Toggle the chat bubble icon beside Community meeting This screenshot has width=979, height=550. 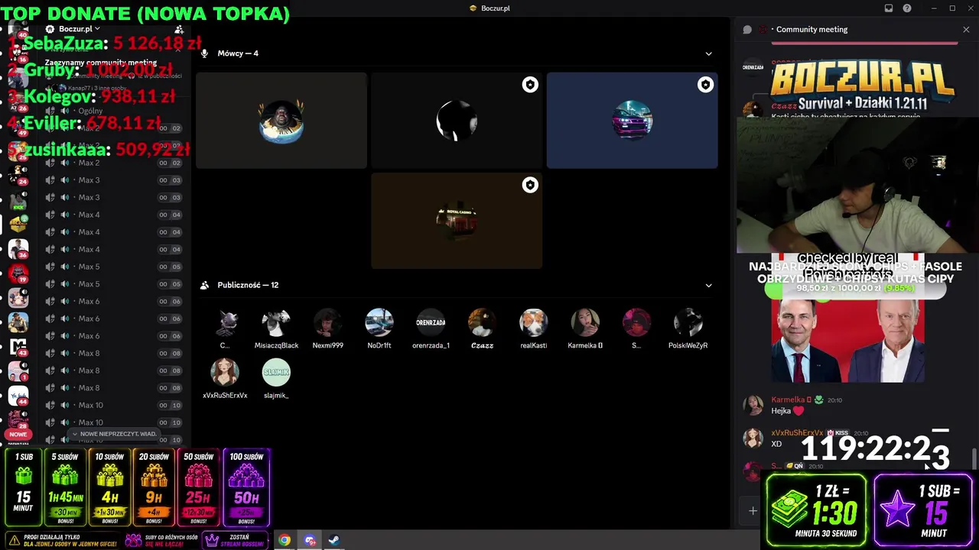747,30
